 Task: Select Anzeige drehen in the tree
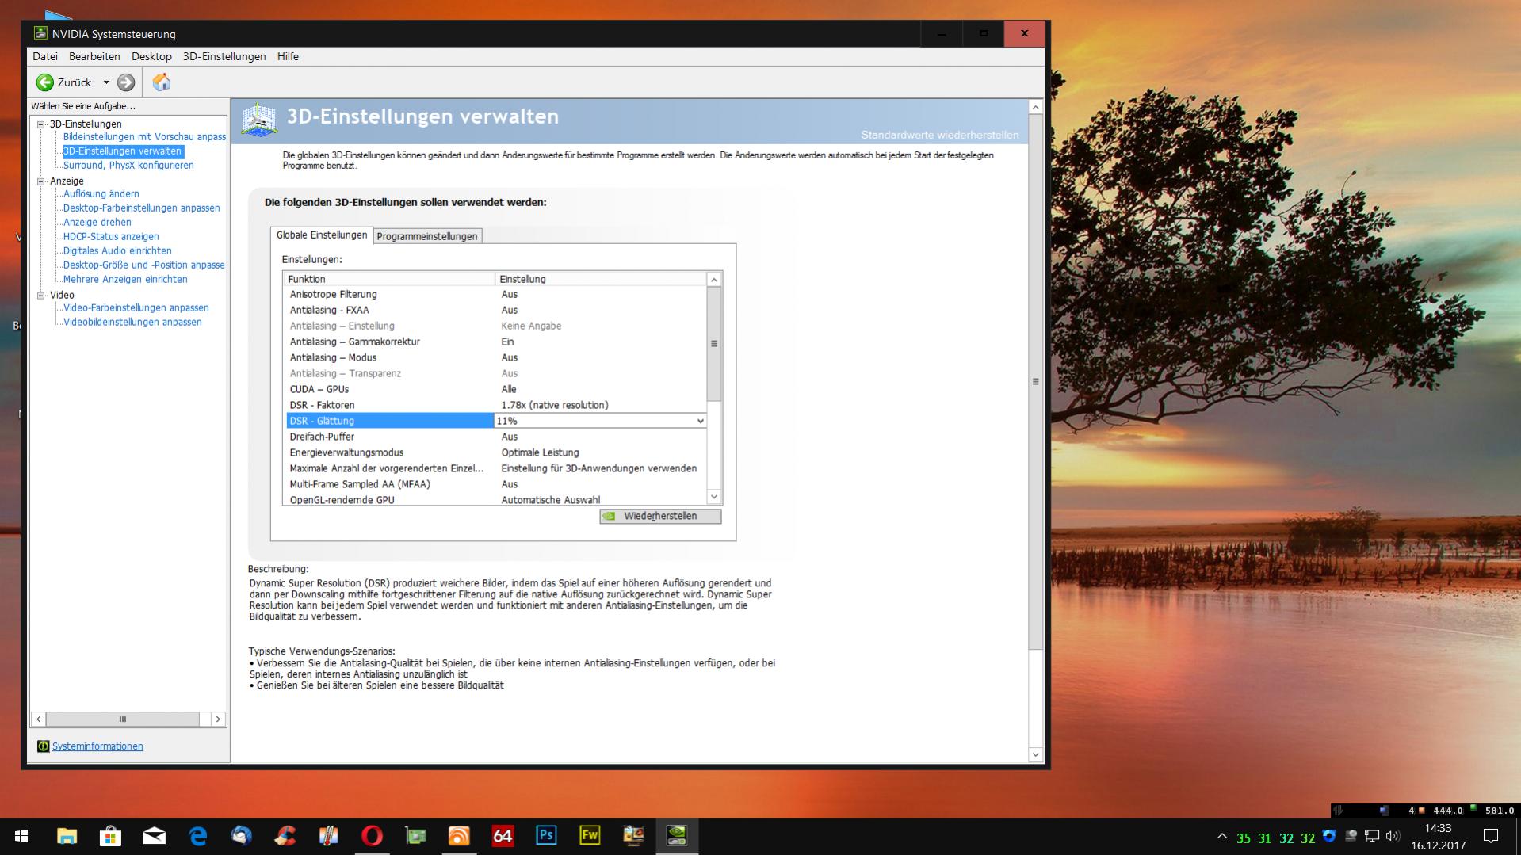[x=97, y=223]
